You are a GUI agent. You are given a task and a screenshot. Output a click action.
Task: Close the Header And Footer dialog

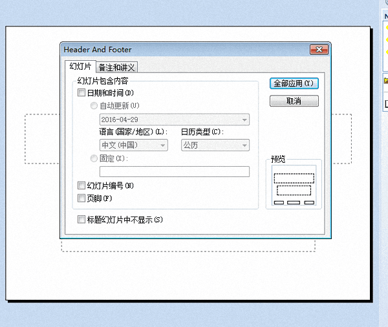318,50
